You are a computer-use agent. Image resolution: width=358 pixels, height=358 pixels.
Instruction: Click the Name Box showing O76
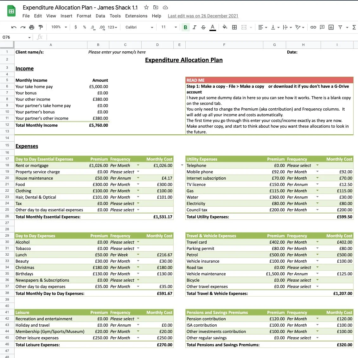click(x=14, y=37)
